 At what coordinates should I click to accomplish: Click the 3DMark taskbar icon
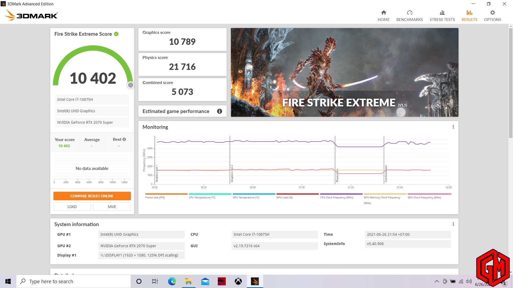tap(255, 281)
